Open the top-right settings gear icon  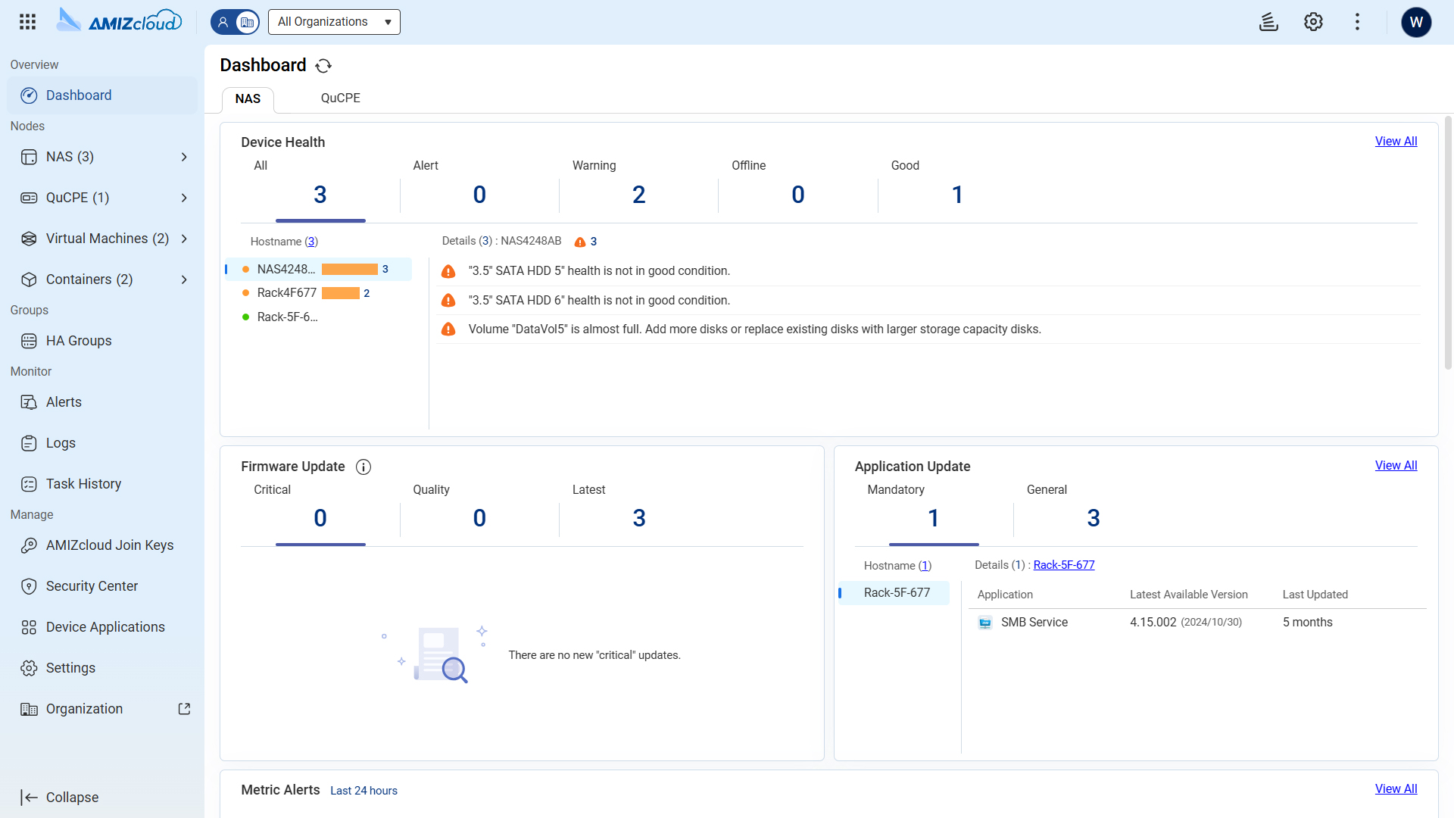point(1313,21)
